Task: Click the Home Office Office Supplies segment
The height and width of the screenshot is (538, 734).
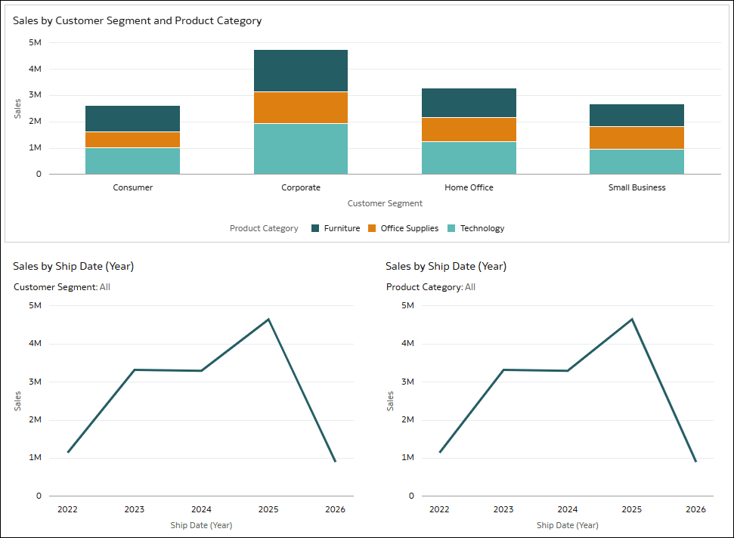Action: pyautogui.click(x=469, y=129)
